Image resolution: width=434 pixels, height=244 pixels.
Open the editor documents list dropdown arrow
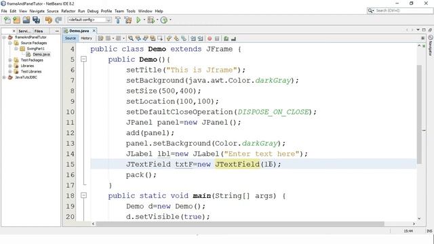418,30
